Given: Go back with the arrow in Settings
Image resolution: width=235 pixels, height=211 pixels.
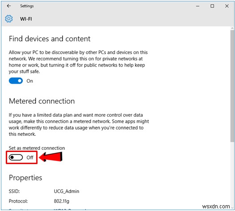Looking at the screenshot, I should tap(9, 6).
